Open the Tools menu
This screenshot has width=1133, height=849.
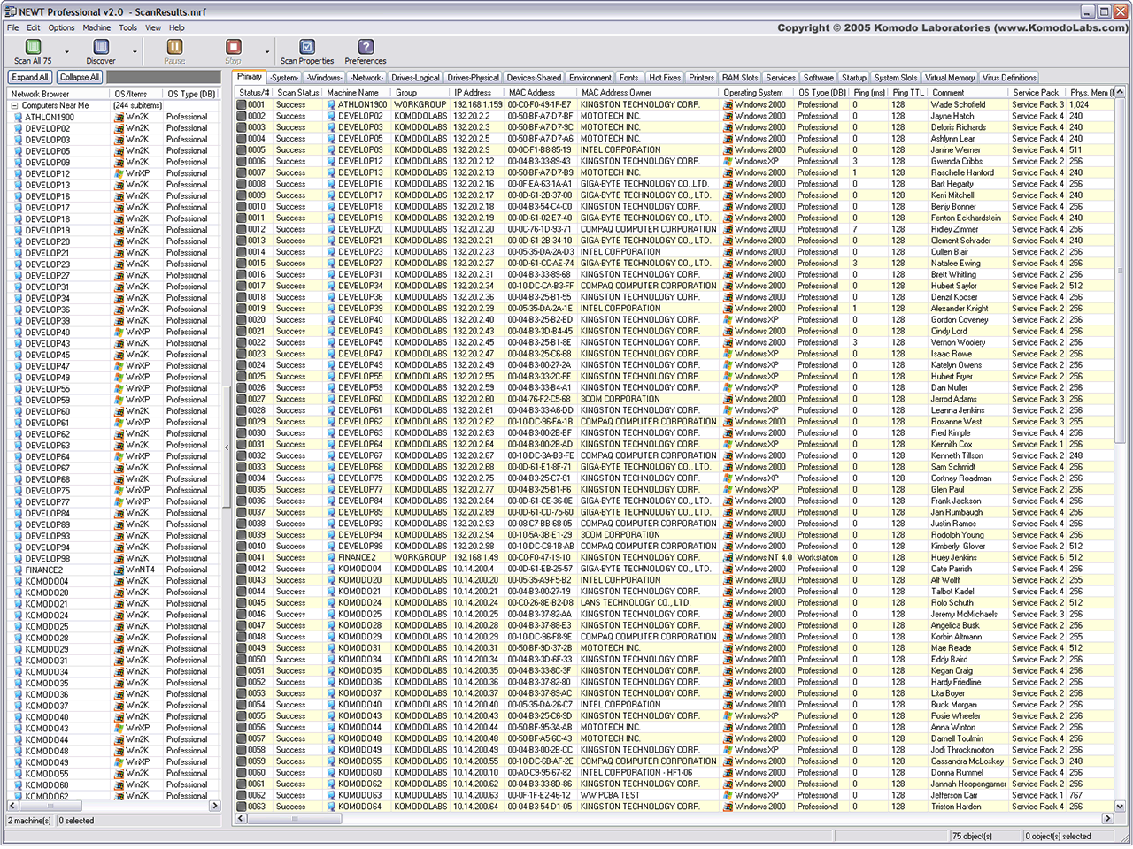pos(127,27)
